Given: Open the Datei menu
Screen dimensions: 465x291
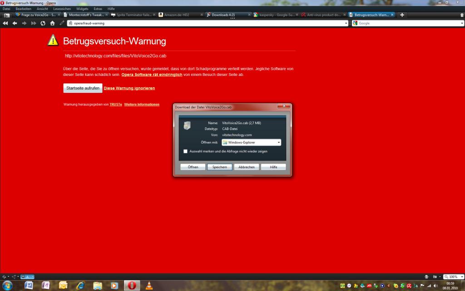Looking at the screenshot, I should click(x=6, y=9).
